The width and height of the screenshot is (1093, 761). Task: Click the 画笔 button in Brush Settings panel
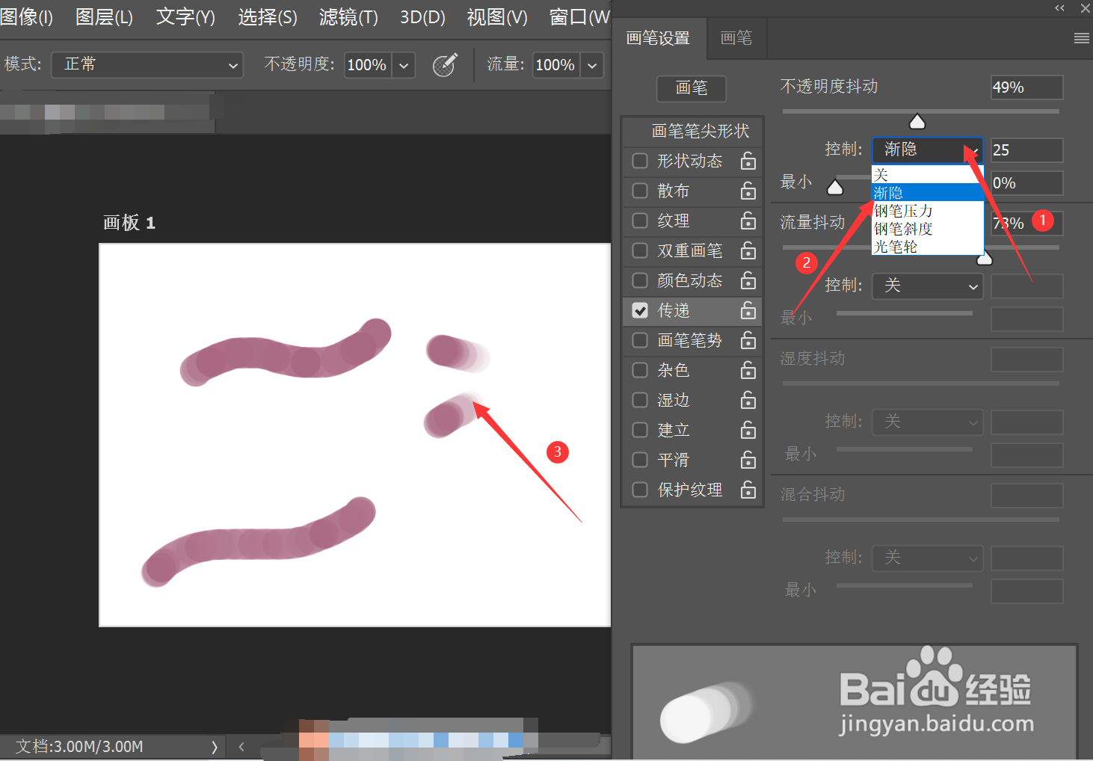691,88
